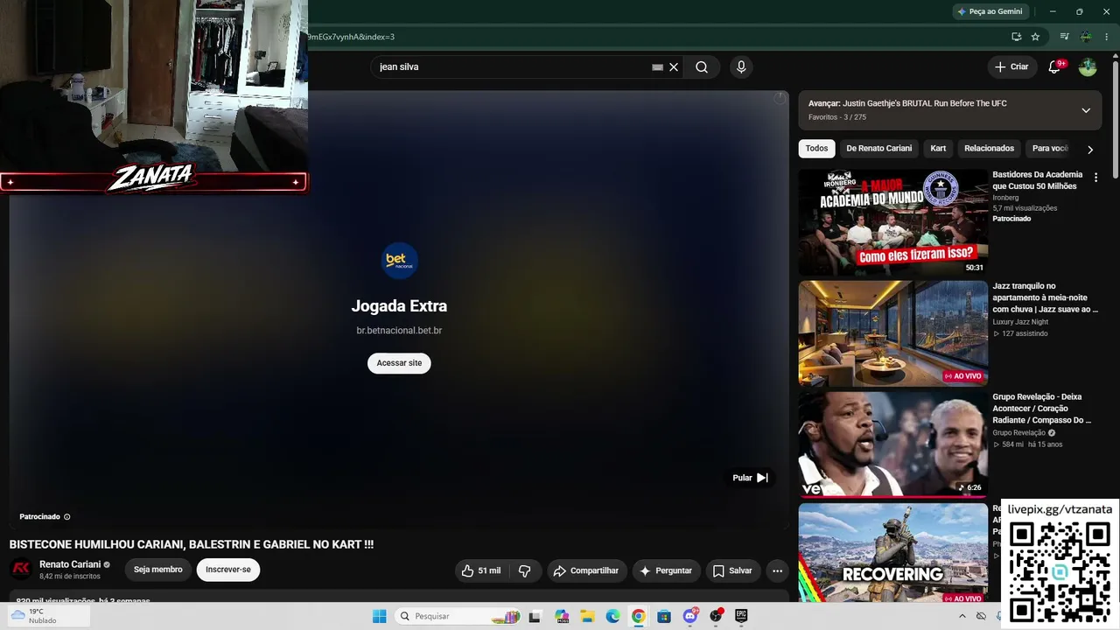Skip the ad with Pular button
This screenshot has width=1120, height=630.
(x=751, y=478)
